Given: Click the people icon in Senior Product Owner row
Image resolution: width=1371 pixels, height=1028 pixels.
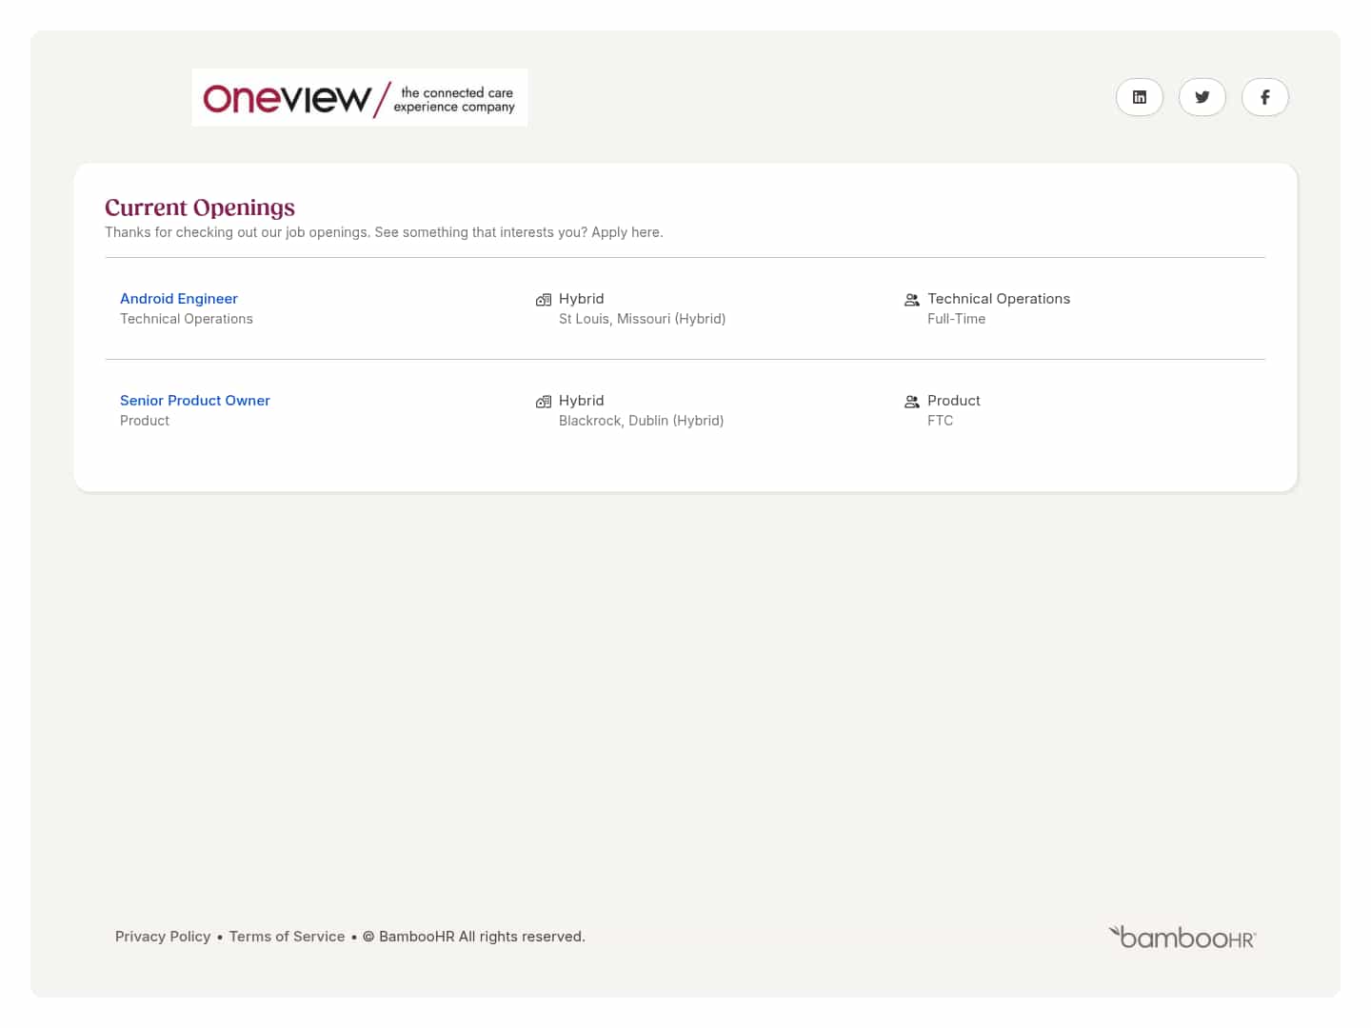Looking at the screenshot, I should click(911, 402).
